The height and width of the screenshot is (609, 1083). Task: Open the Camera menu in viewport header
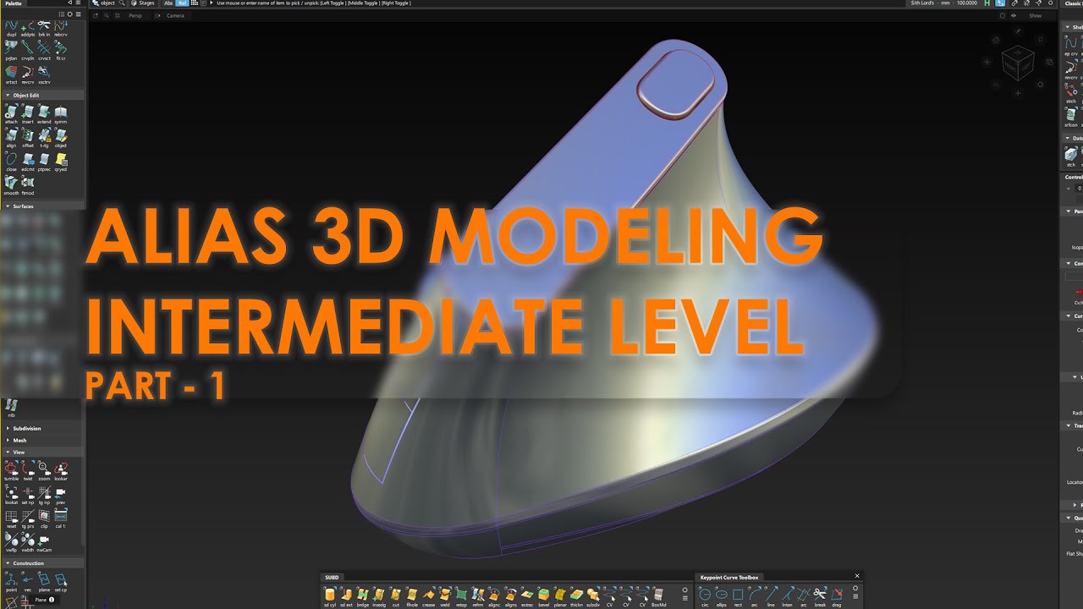(175, 15)
